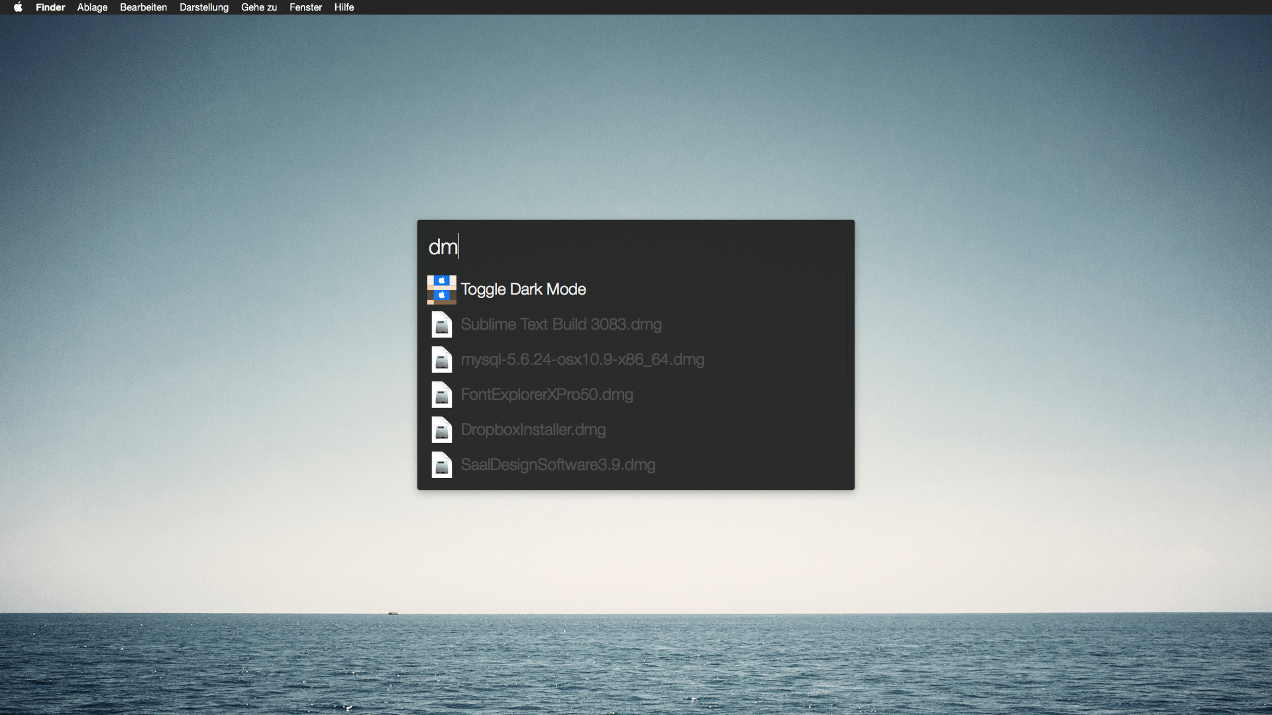Open Sublime Text Build 3083.dmg result
Image resolution: width=1272 pixels, height=715 pixels.
(561, 324)
